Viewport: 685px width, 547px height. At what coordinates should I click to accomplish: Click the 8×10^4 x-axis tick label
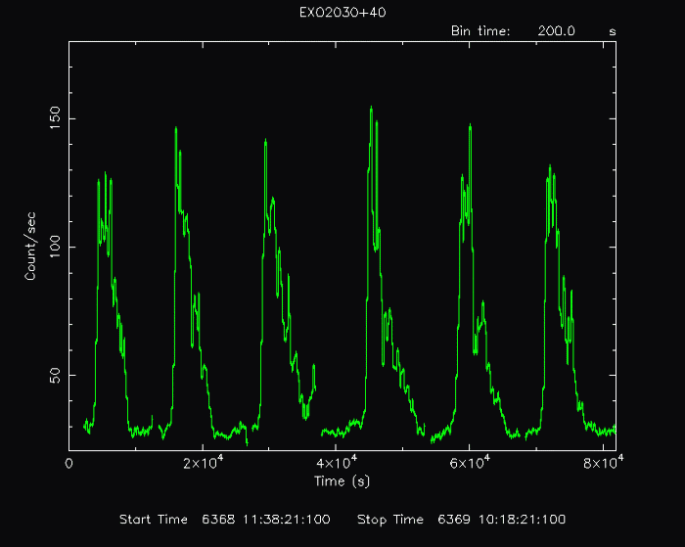click(601, 461)
